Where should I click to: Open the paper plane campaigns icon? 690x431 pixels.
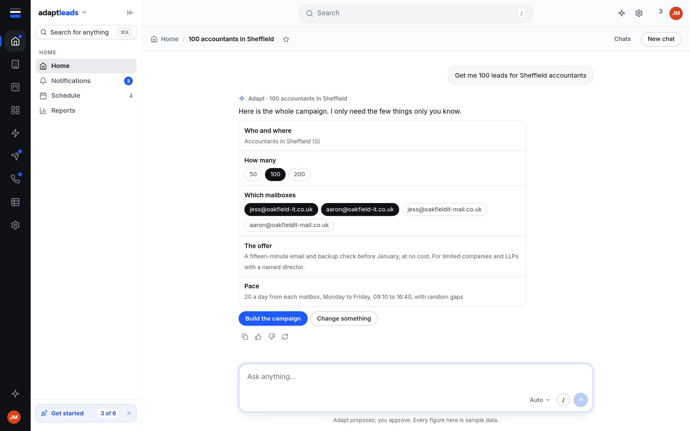click(x=15, y=156)
